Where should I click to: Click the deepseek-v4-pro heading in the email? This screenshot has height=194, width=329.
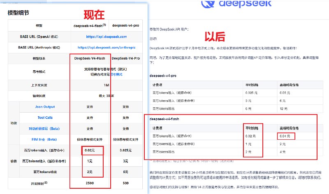[x=163, y=76]
